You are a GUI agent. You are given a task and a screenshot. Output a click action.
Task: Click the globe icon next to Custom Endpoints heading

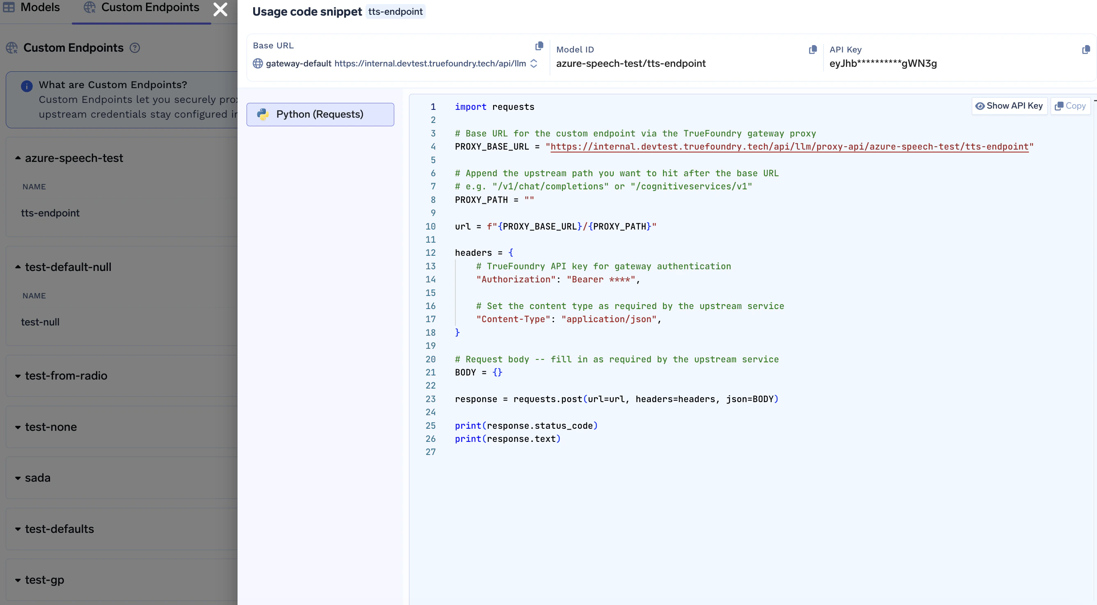pos(12,48)
